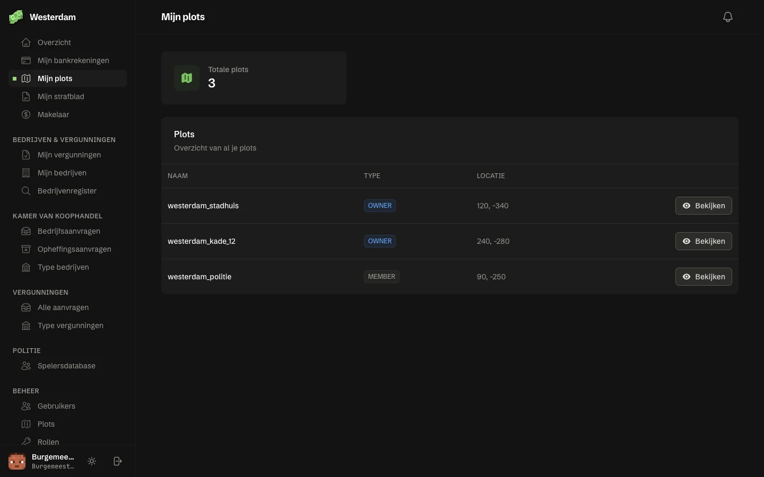Viewport: 764px width, 477px height.
Task: Click the westerdam_stadhuis plot name
Action: [203, 206]
